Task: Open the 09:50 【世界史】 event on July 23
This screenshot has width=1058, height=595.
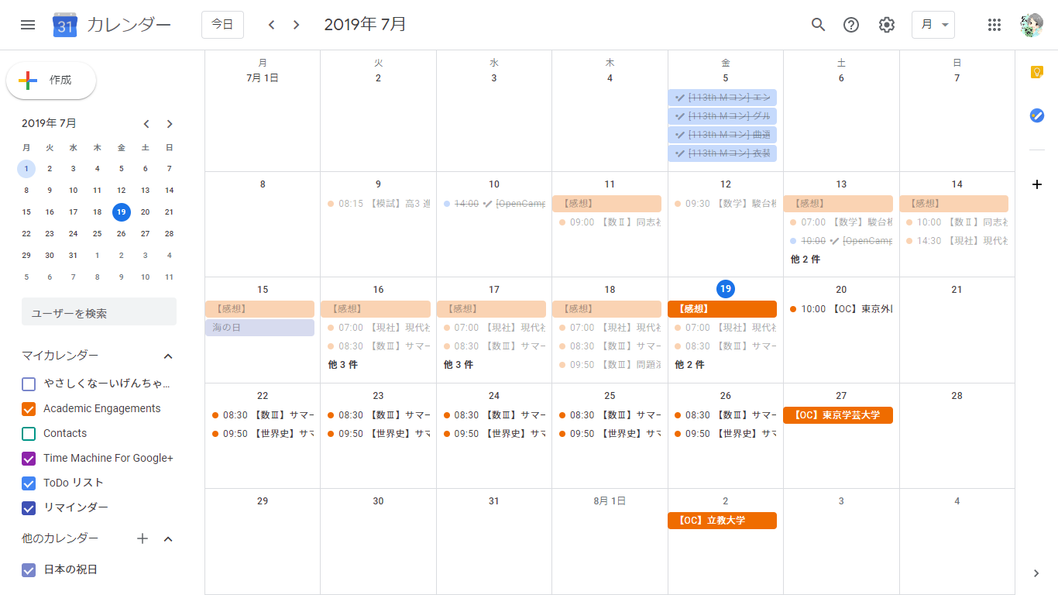Action: tap(376, 434)
